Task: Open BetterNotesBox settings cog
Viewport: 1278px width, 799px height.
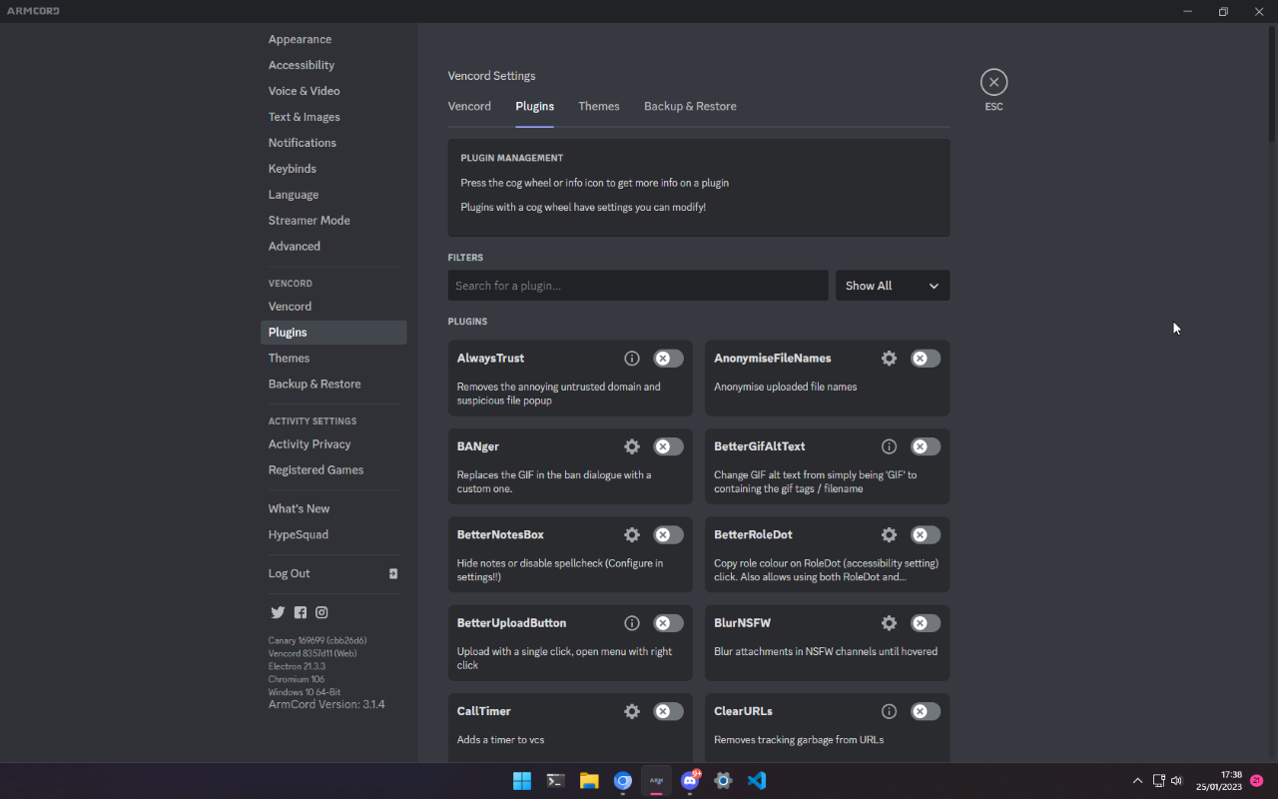Action: tap(632, 534)
